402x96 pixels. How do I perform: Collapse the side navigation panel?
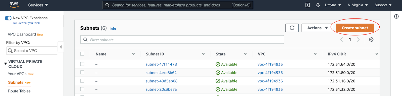tap(61, 47)
